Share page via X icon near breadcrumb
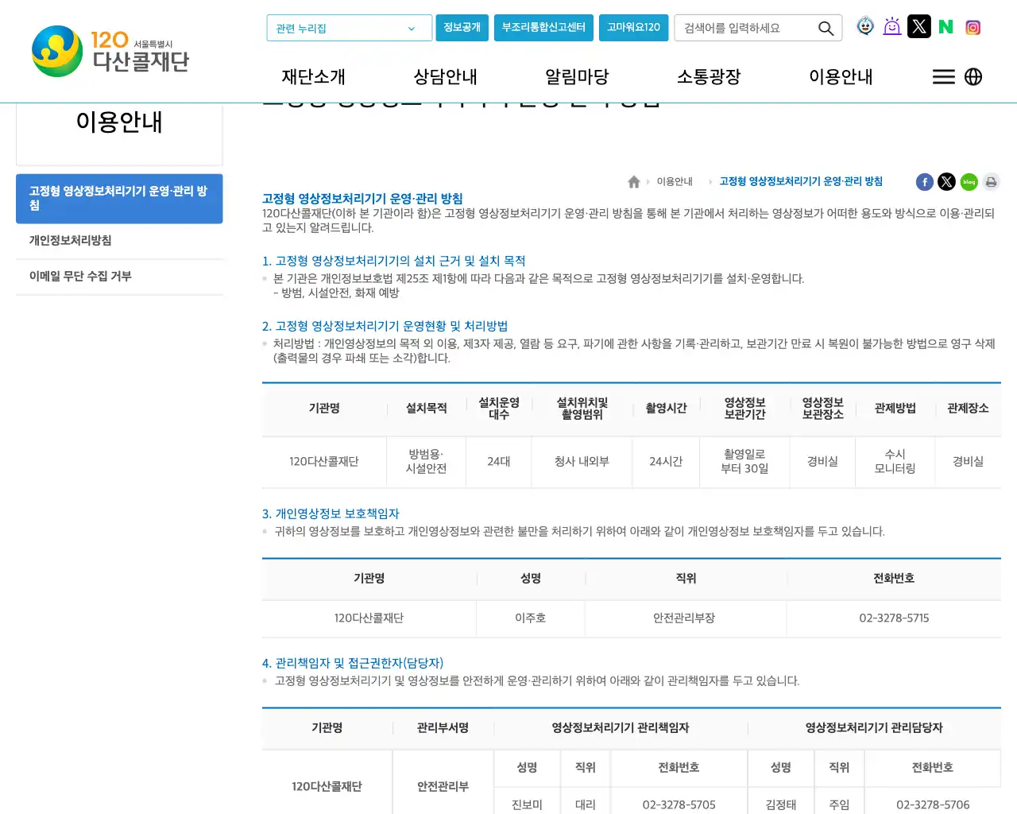This screenshot has height=814, width=1017. click(947, 182)
